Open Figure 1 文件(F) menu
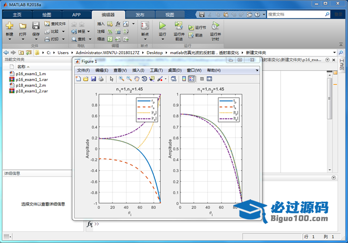This screenshot has height=243, width=348. pyautogui.click(x=83, y=70)
